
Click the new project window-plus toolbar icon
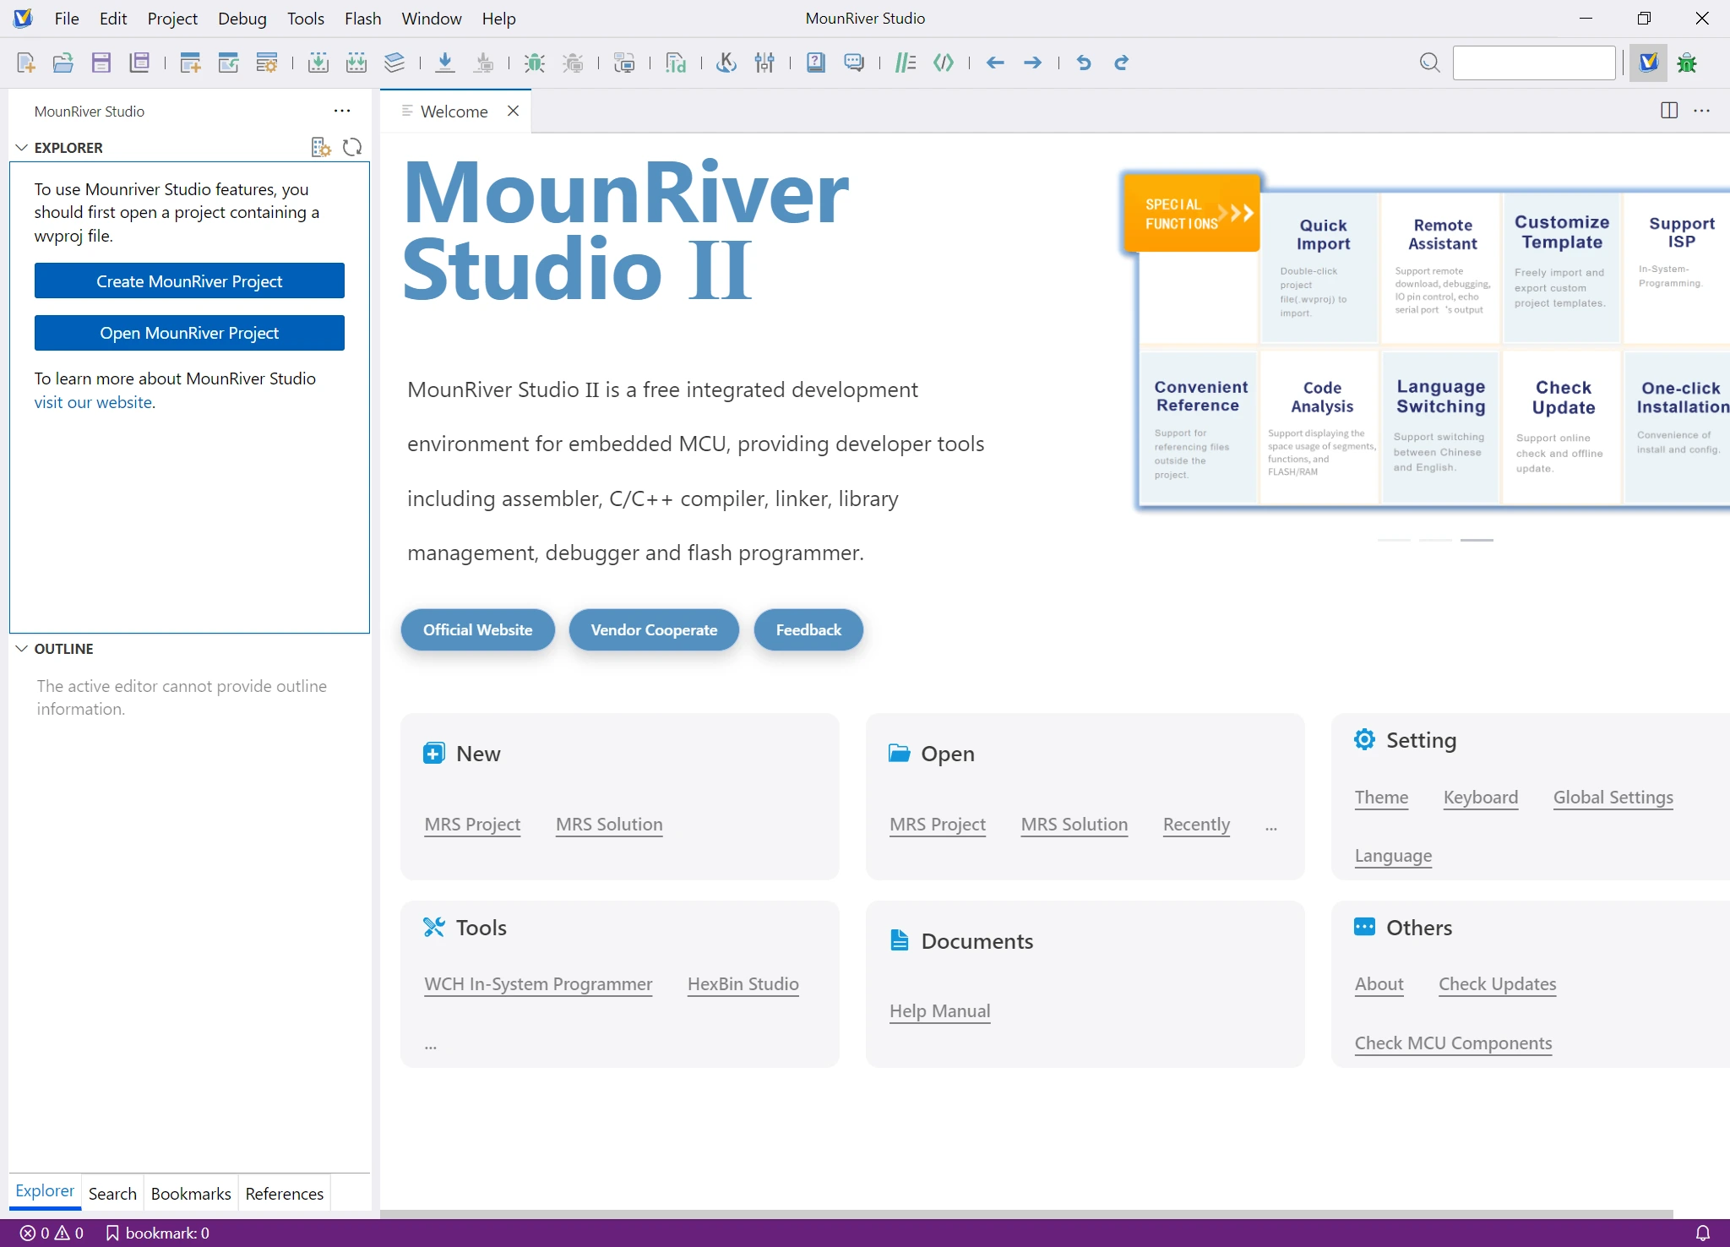[x=190, y=63]
